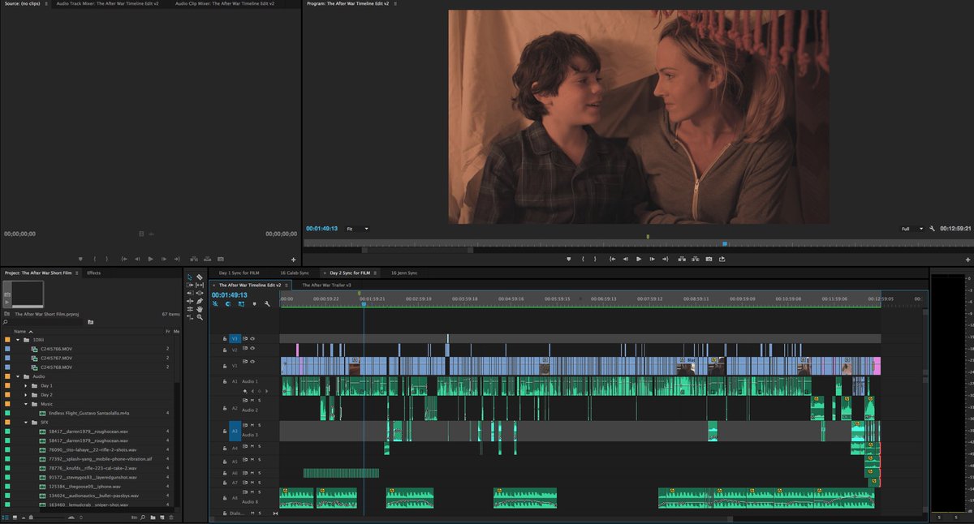
Task: Export frame with the camera icon
Action: [x=709, y=259]
